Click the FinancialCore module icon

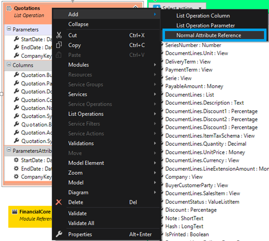tap(14, 211)
